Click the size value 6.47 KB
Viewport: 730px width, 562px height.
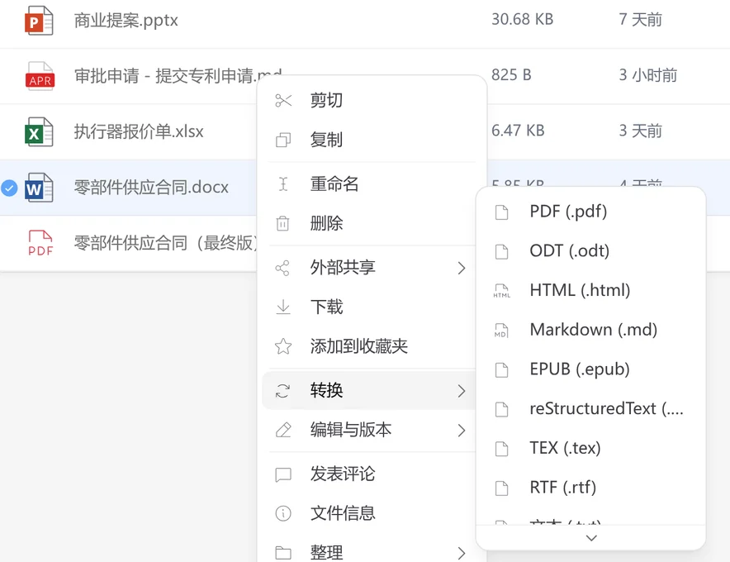click(x=518, y=131)
